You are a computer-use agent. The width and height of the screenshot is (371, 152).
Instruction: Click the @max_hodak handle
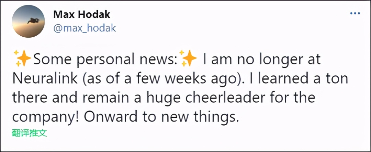tap(85, 28)
